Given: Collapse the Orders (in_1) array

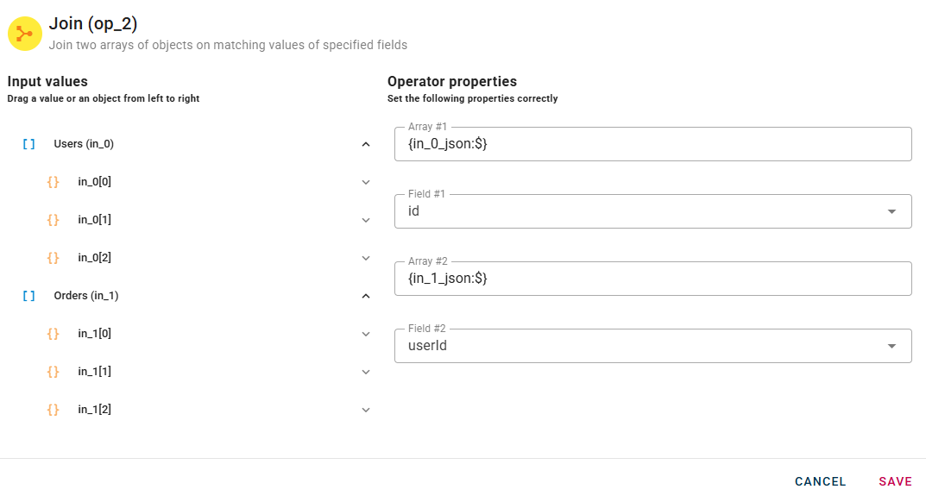Looking at the screenshot, I should [366, 296].
